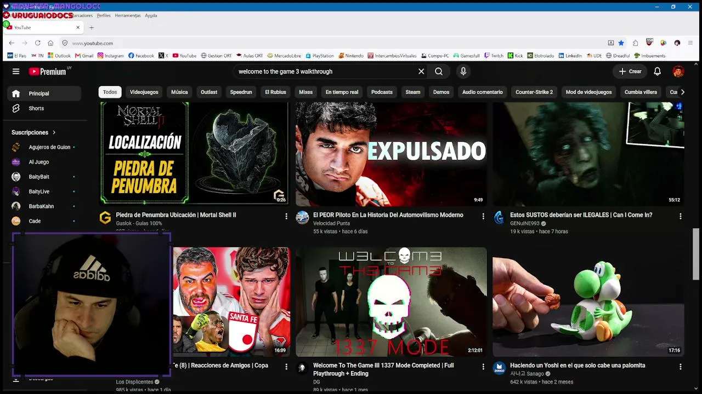Select the Videojuegos filter chip

coord(144,92)
